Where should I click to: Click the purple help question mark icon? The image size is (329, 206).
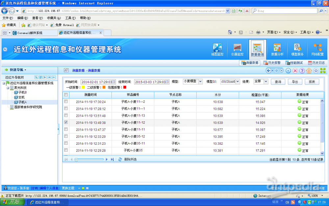(302, 71)
